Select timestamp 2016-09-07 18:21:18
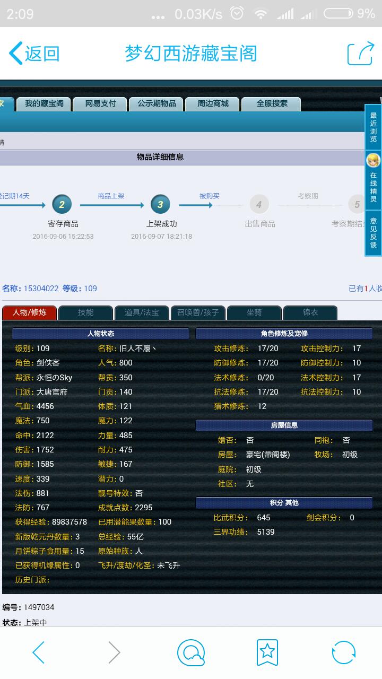 [162, 237]
